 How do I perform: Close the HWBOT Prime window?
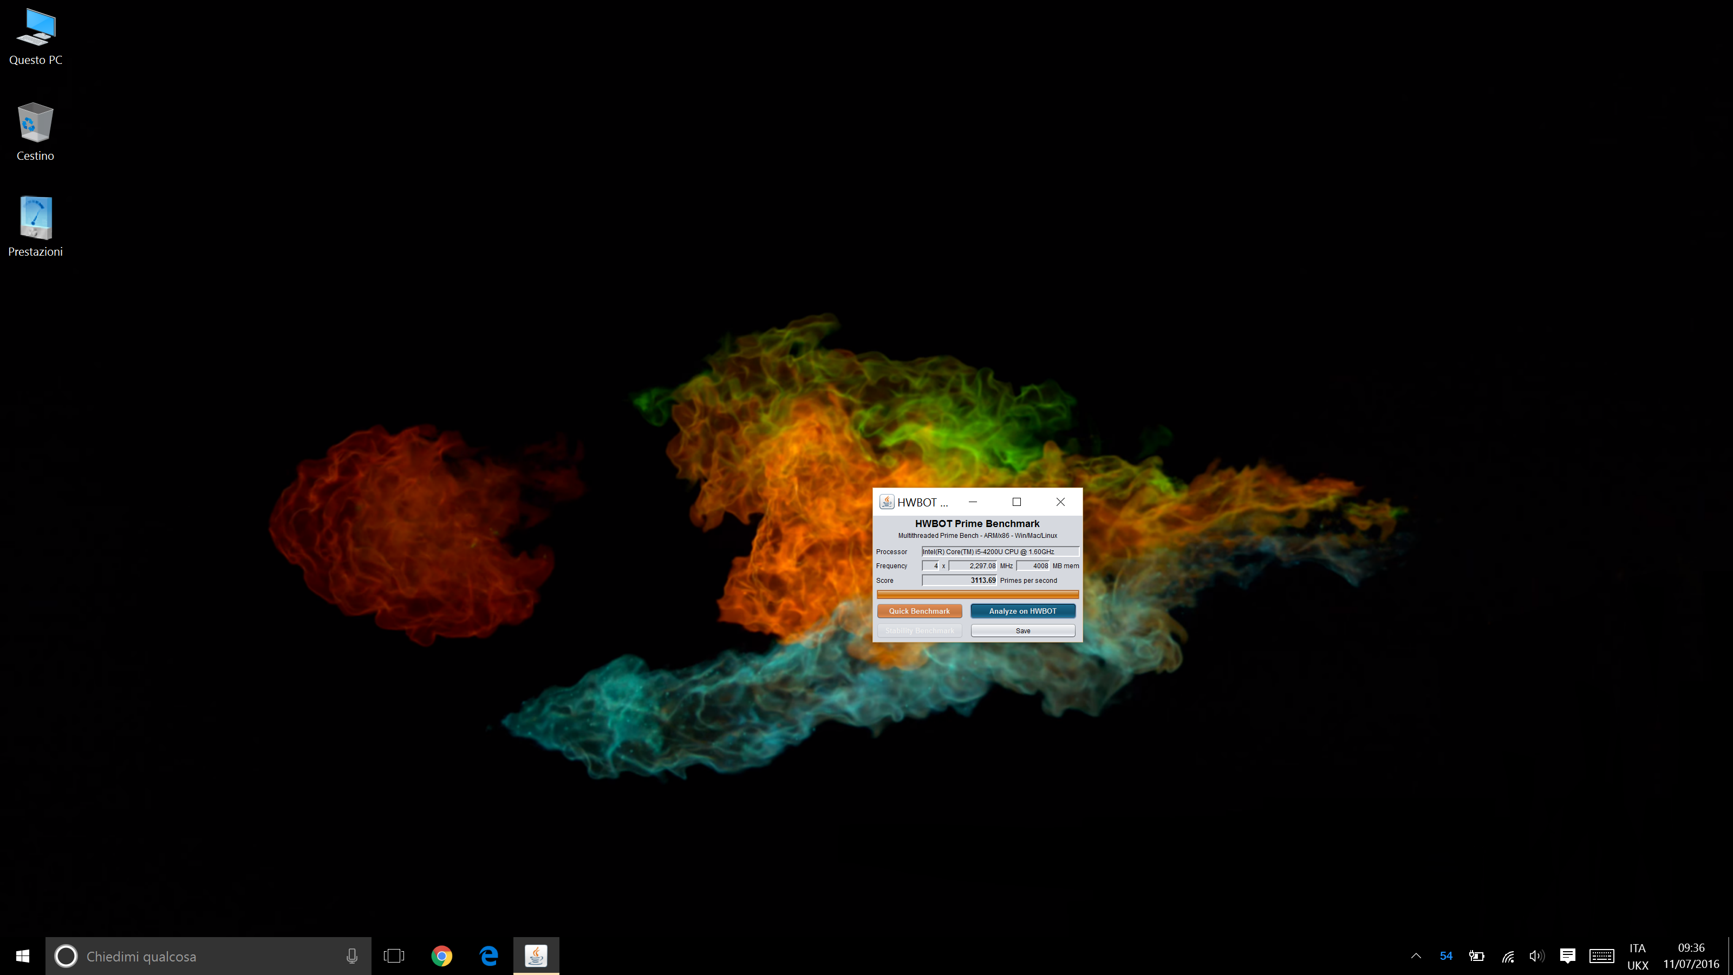point(1060,502)
